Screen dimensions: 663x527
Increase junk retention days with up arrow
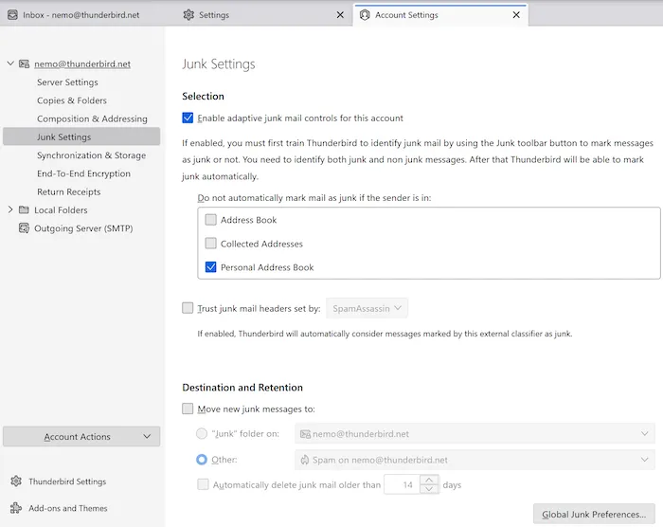point(429,480)
